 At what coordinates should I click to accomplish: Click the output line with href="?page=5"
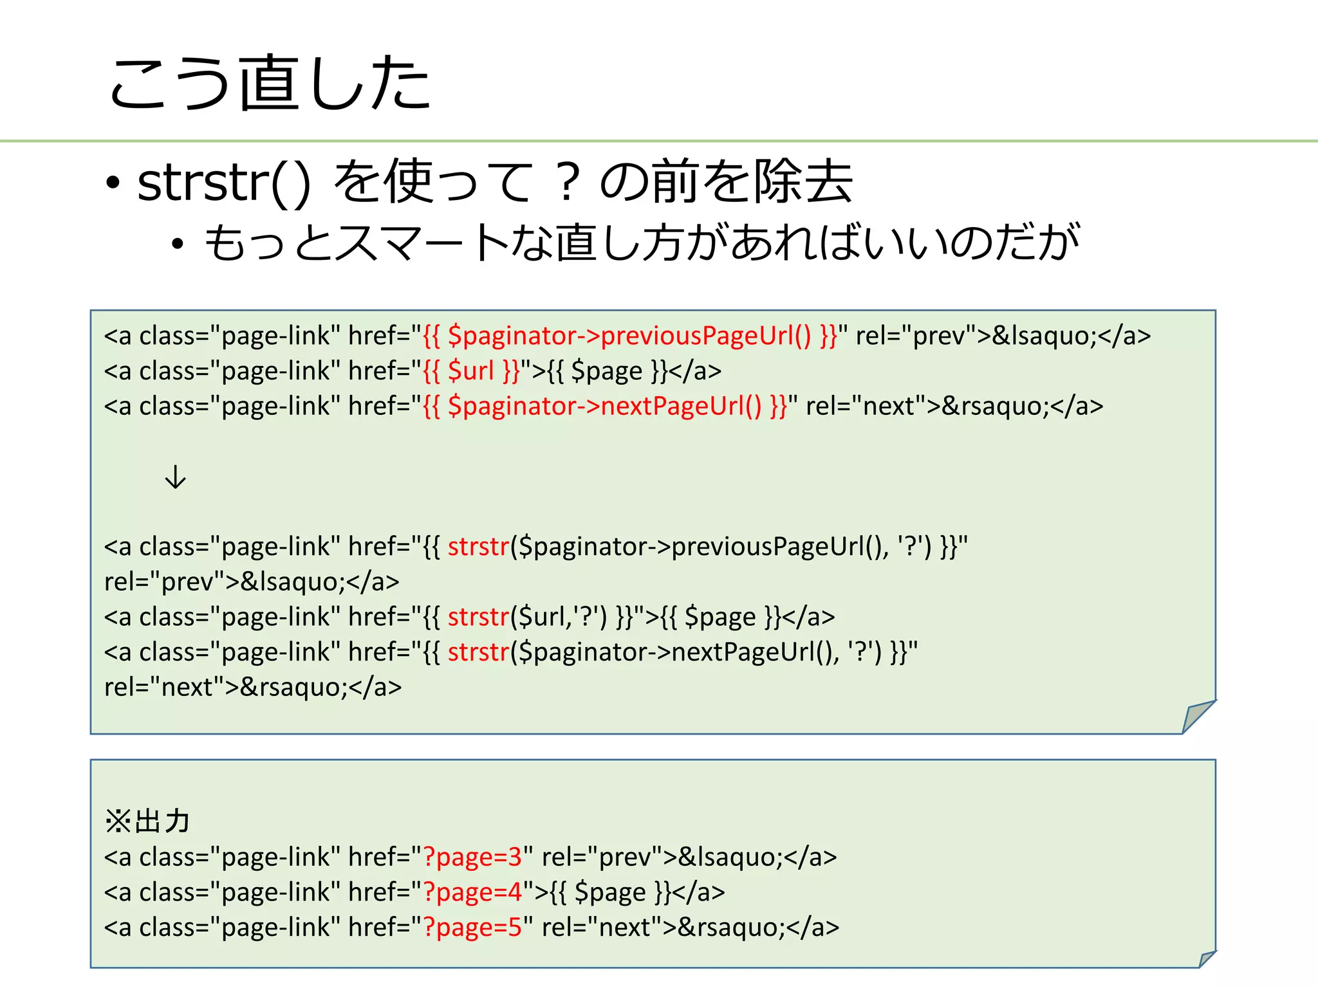tap(472, 928)
